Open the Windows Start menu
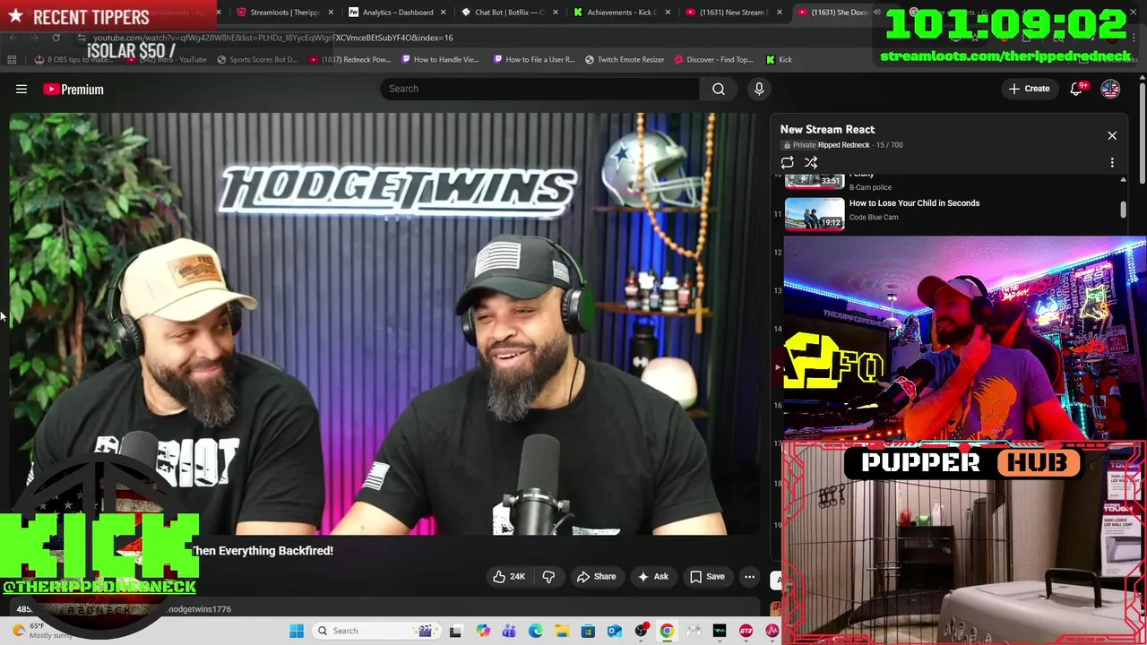Image resolution: width=1147 pixels, height=645 pixels. (x=297, y=631)
